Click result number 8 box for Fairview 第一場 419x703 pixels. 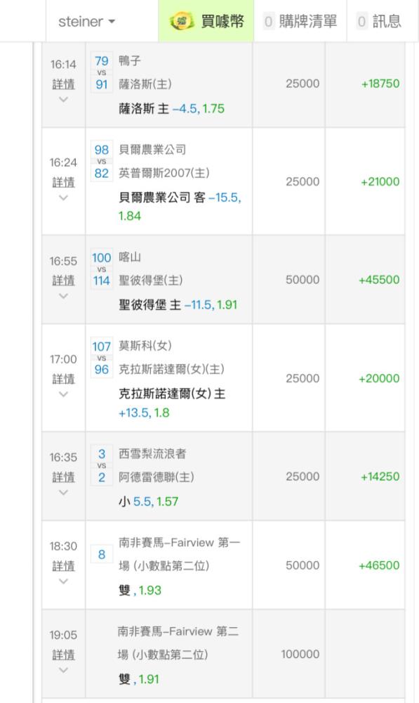(x=102, y=555)
